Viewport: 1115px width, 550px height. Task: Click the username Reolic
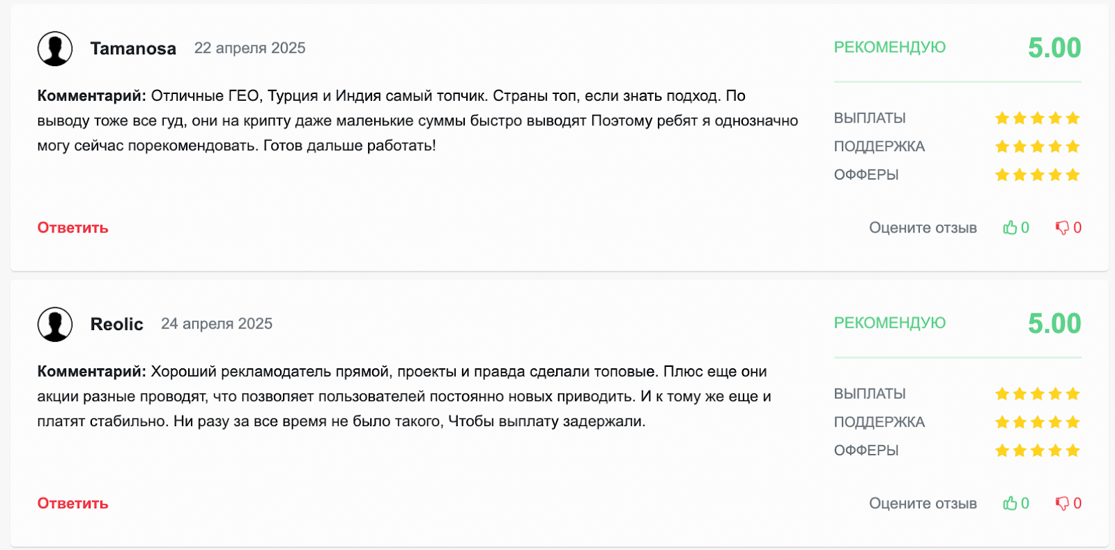(x=116, y=324)
